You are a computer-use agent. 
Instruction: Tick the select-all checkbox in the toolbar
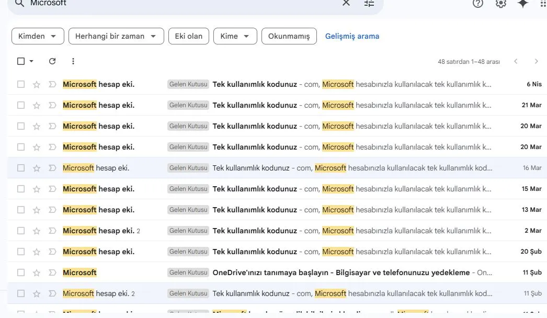21,61
